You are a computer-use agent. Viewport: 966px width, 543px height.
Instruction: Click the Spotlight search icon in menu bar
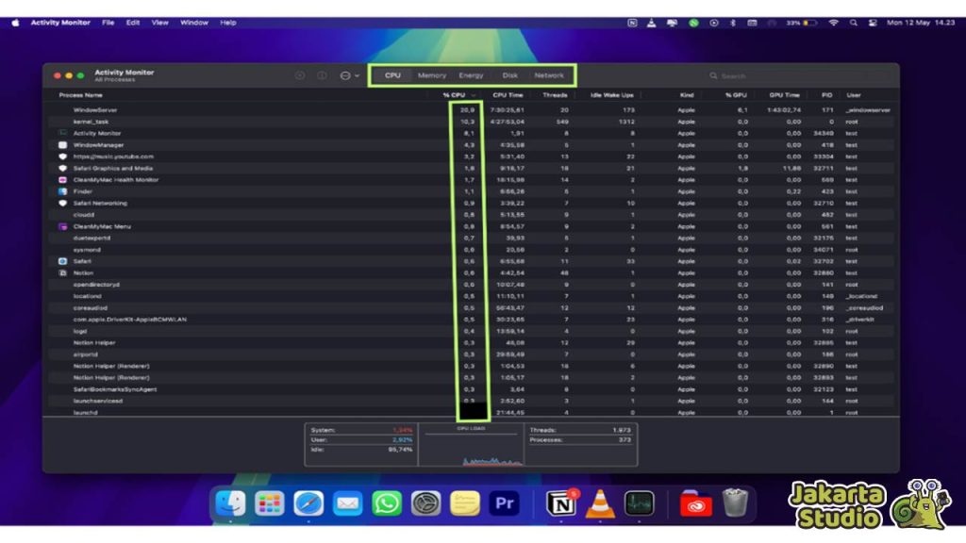tap(853, 23)
